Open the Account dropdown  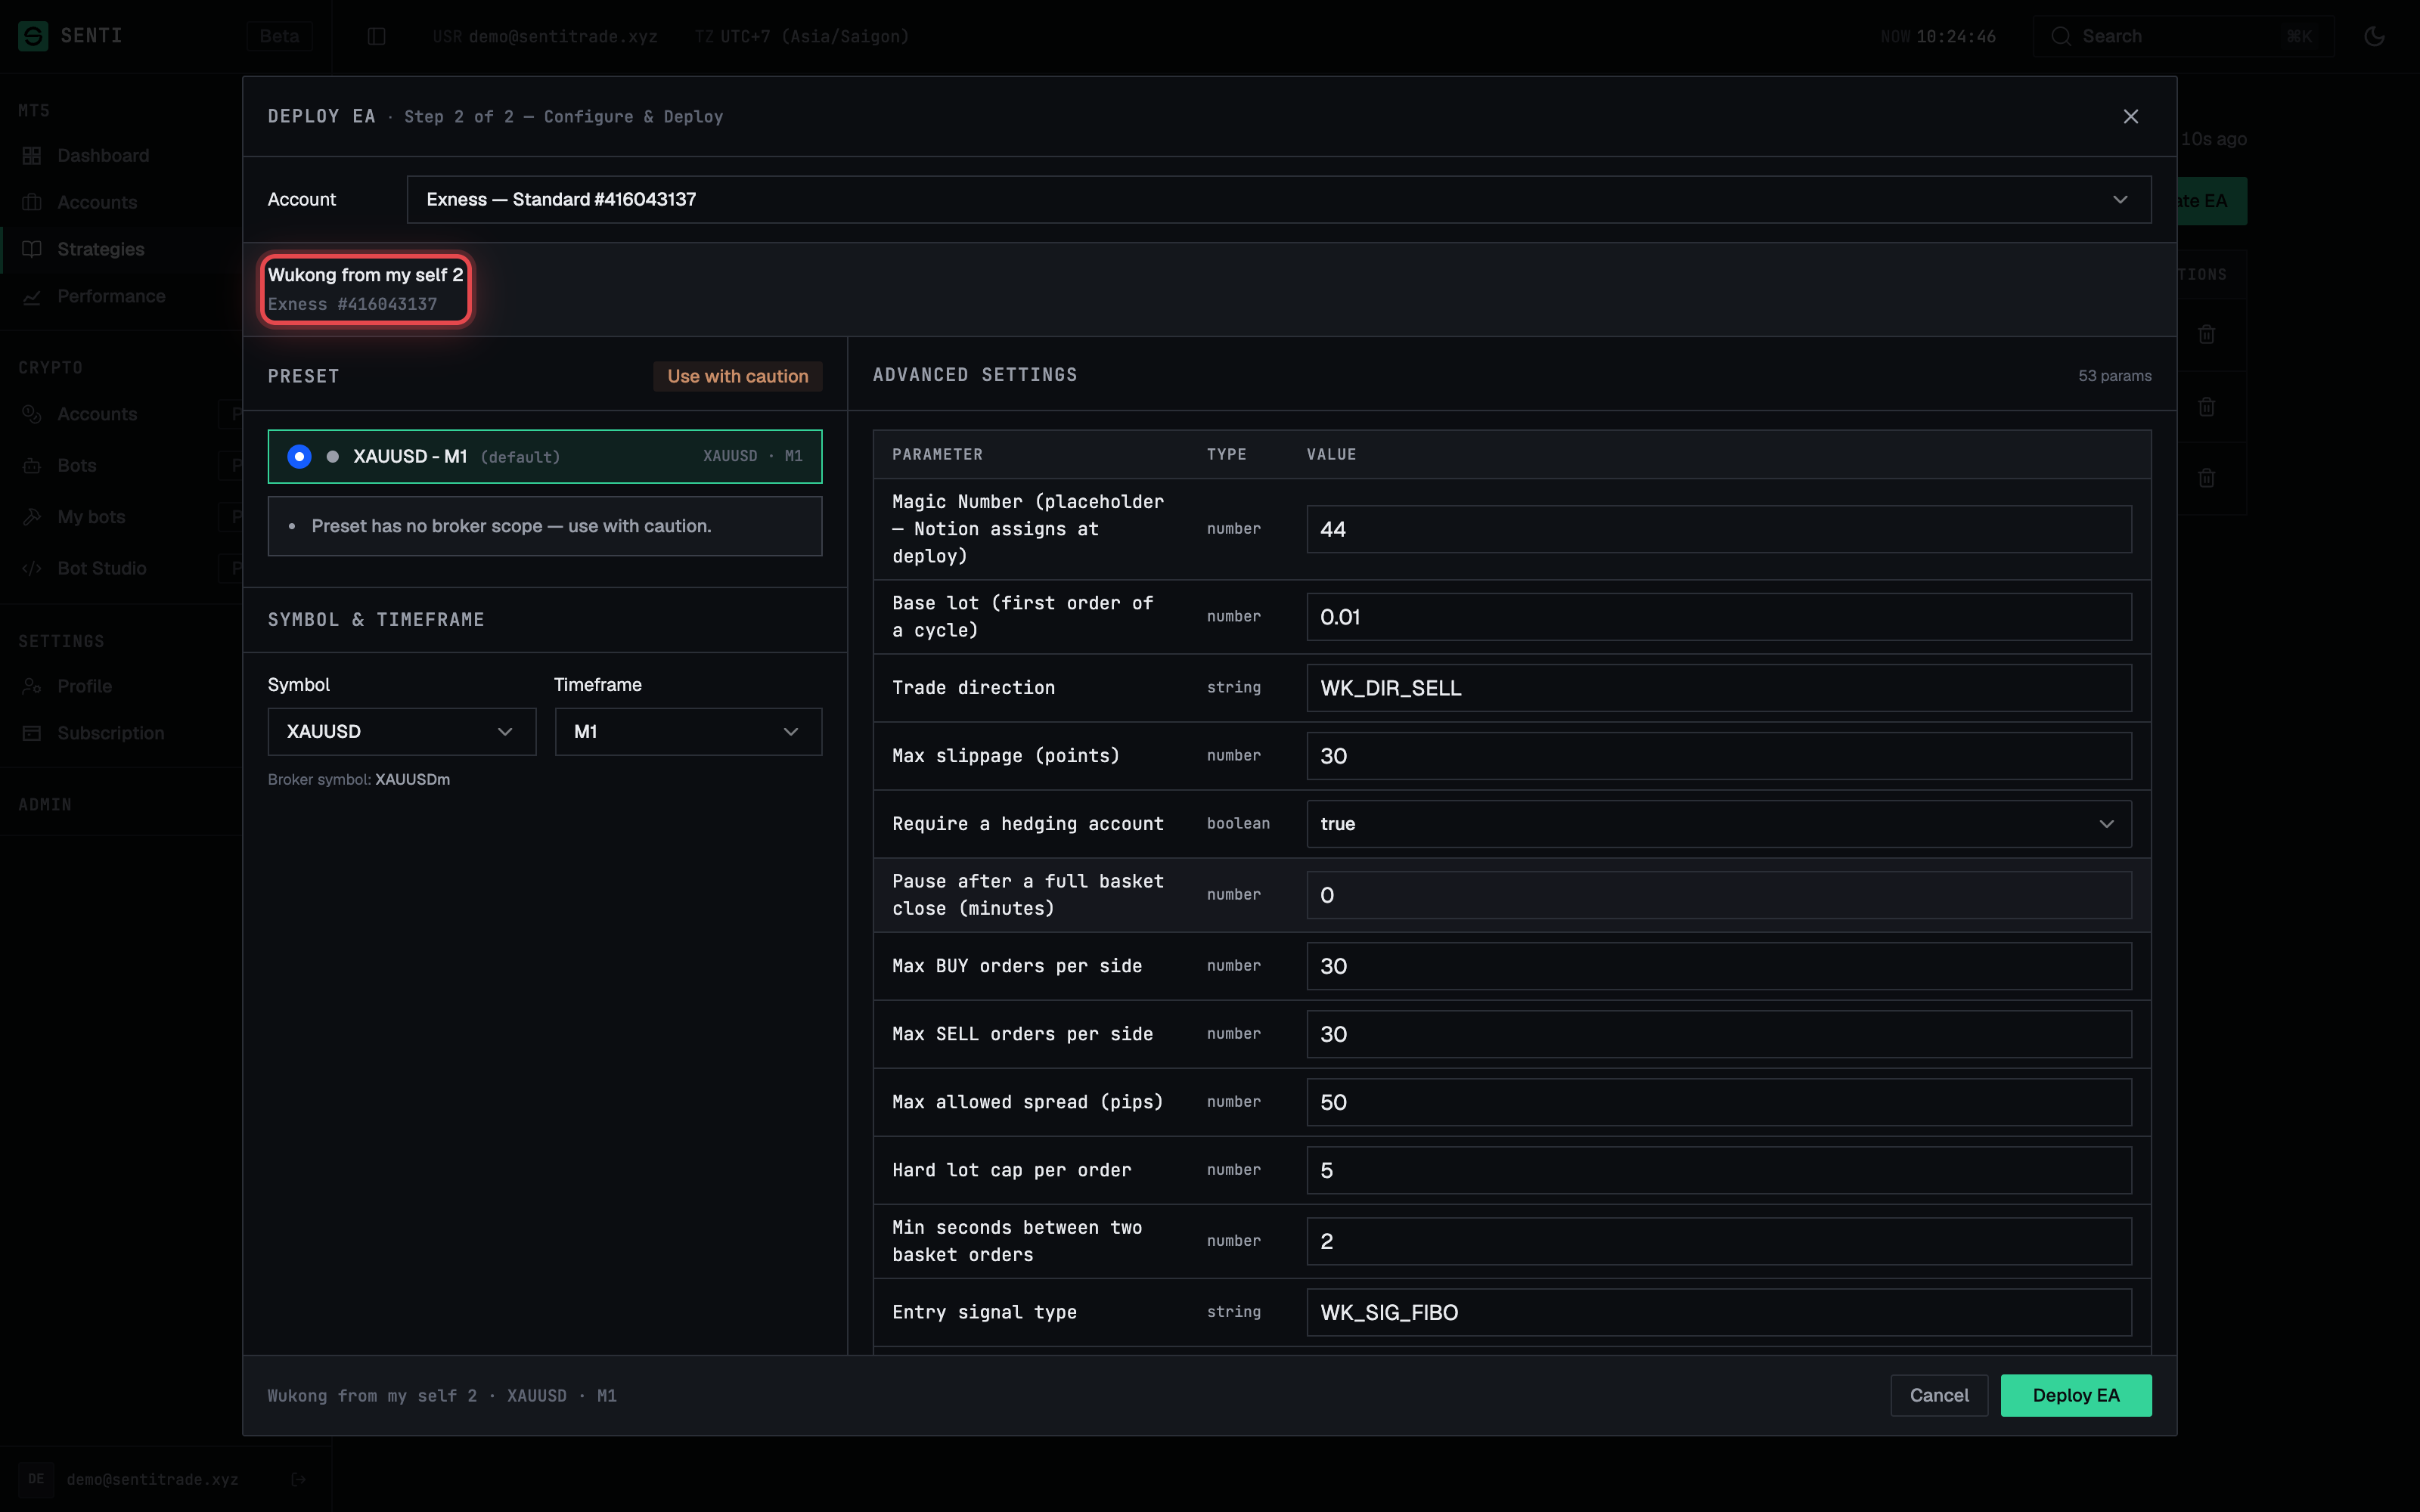(1278, 199)
